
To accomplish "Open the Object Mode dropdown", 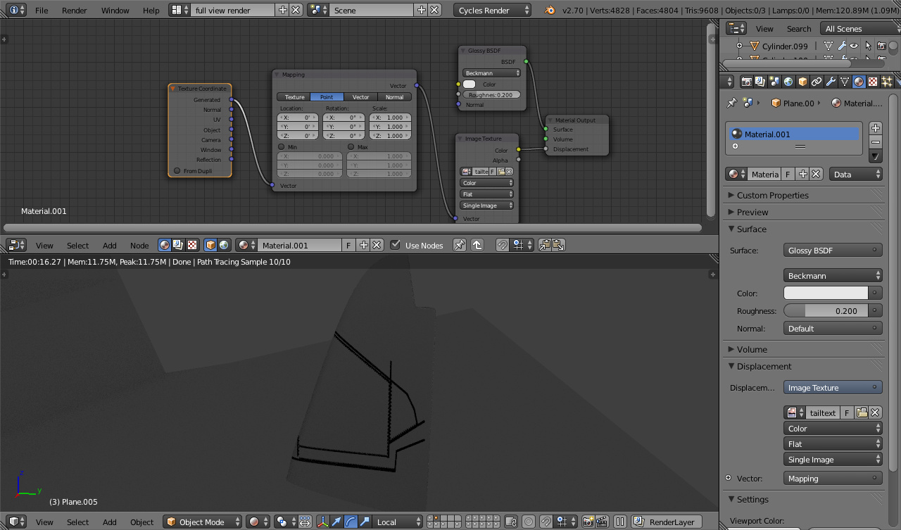I will click(x=203, y=522).
